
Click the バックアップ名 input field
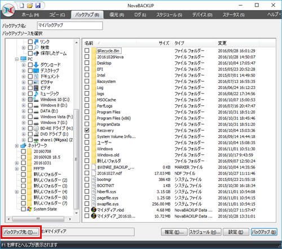tap(70, 25)
